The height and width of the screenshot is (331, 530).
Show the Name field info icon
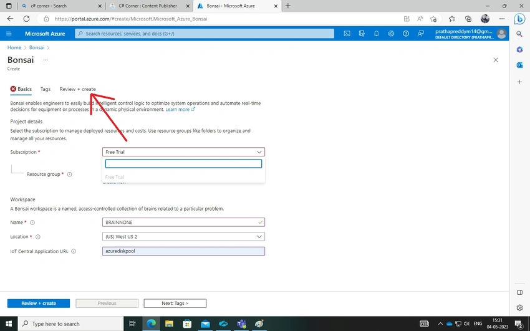click(x=32, y=223)
